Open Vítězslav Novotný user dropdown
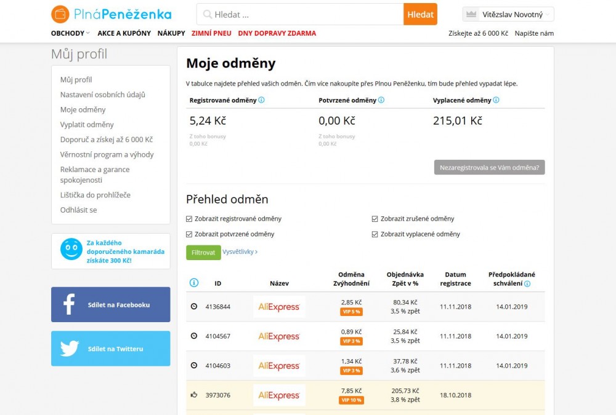This screenshot has height=415, width=616. (508, 14)
